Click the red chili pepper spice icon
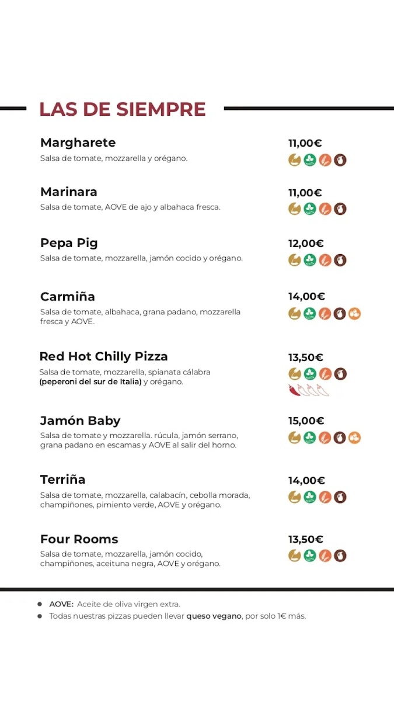 pos(294,391)
